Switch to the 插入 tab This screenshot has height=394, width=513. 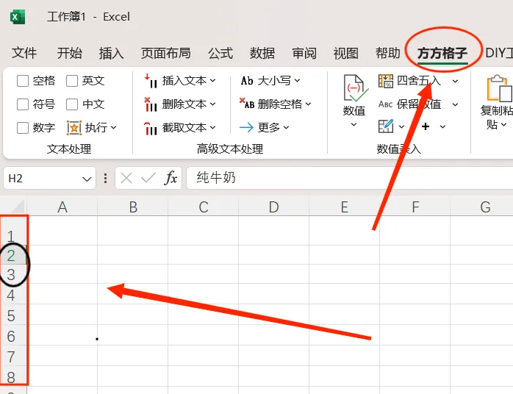(x=112, y=53)
